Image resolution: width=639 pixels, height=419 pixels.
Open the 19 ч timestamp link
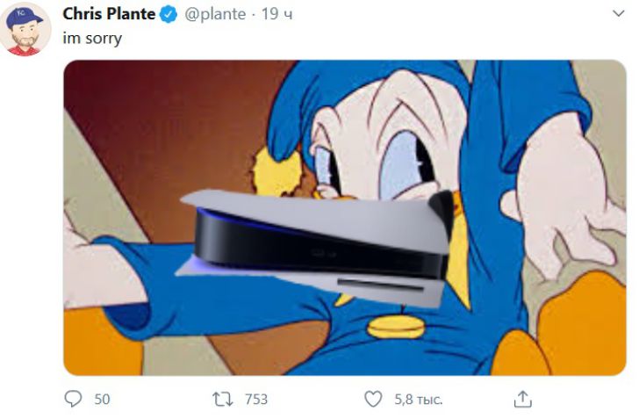276,14
